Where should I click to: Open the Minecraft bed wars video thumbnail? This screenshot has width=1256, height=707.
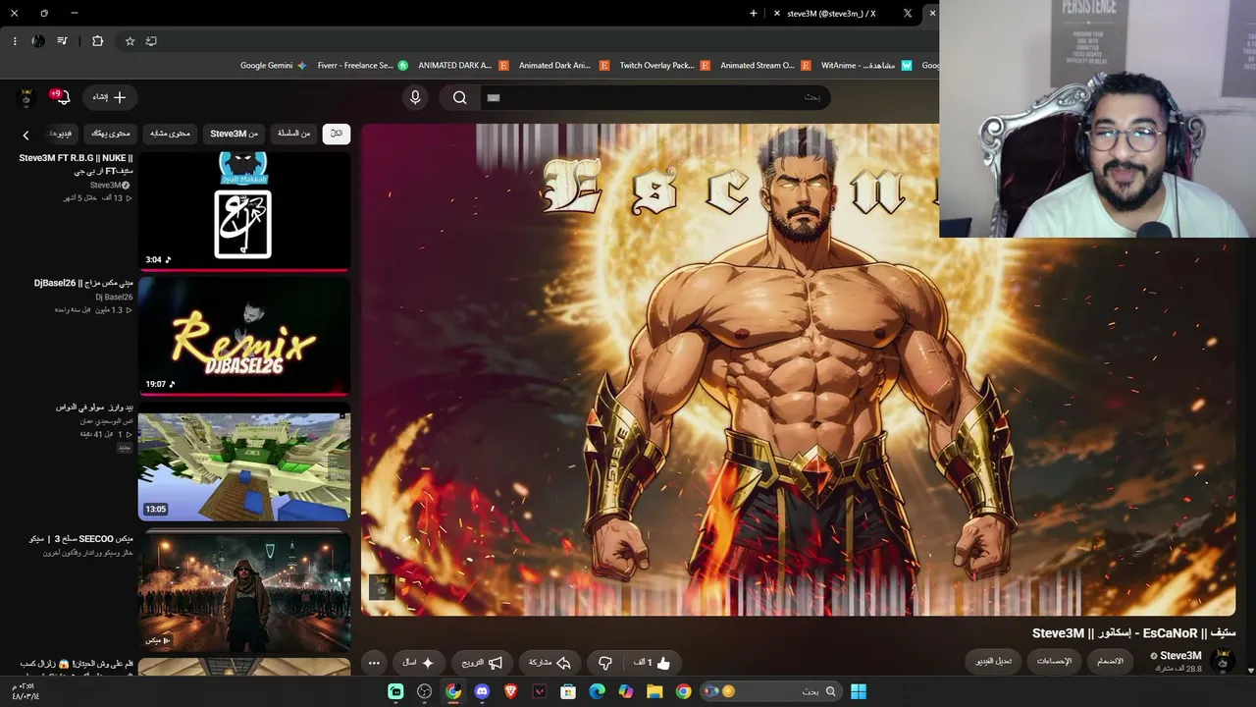(244, 466)
